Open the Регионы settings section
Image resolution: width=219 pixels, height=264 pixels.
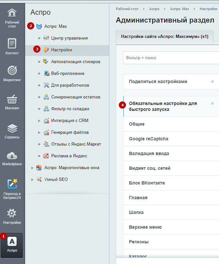point(171,242)
